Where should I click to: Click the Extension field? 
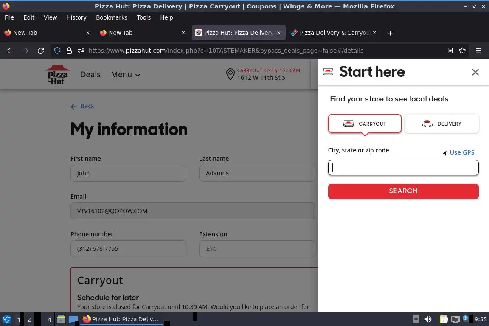pyautogui.click(x=257, y=249)
